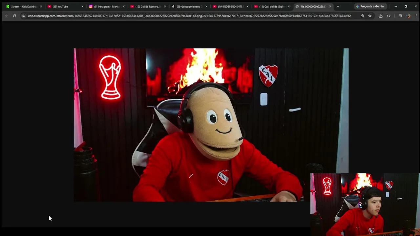Close the Gol de Romero tab

(165, 7)
